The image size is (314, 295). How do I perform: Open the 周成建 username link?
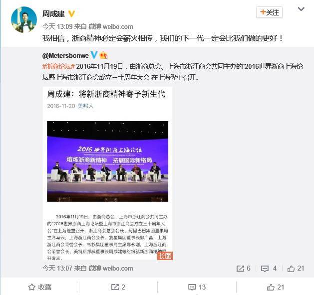click(x=53, y=14)
